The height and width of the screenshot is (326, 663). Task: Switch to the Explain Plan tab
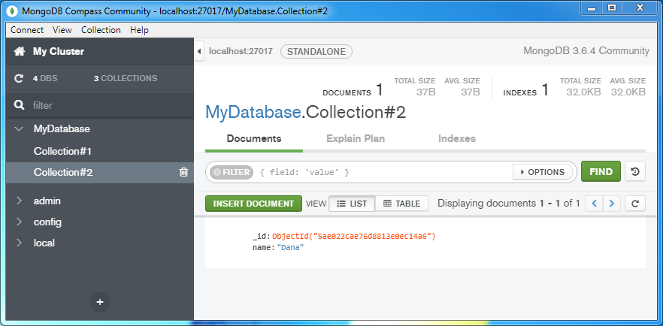tap(356, 138)
